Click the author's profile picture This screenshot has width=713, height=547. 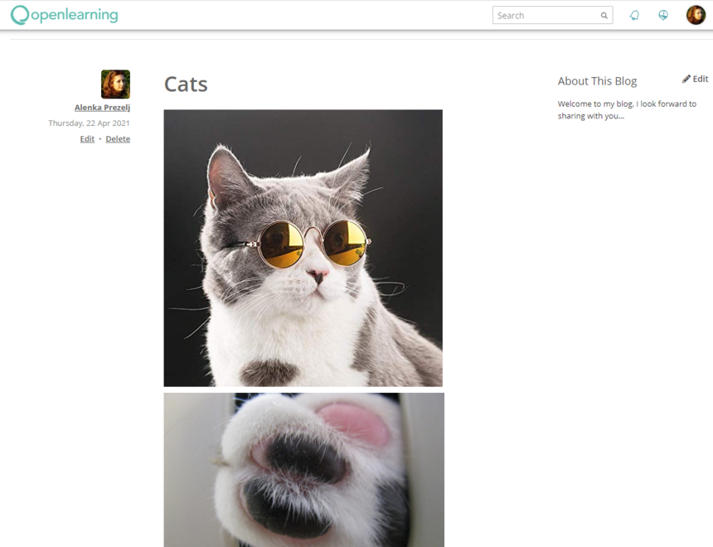tap(115, 84)
